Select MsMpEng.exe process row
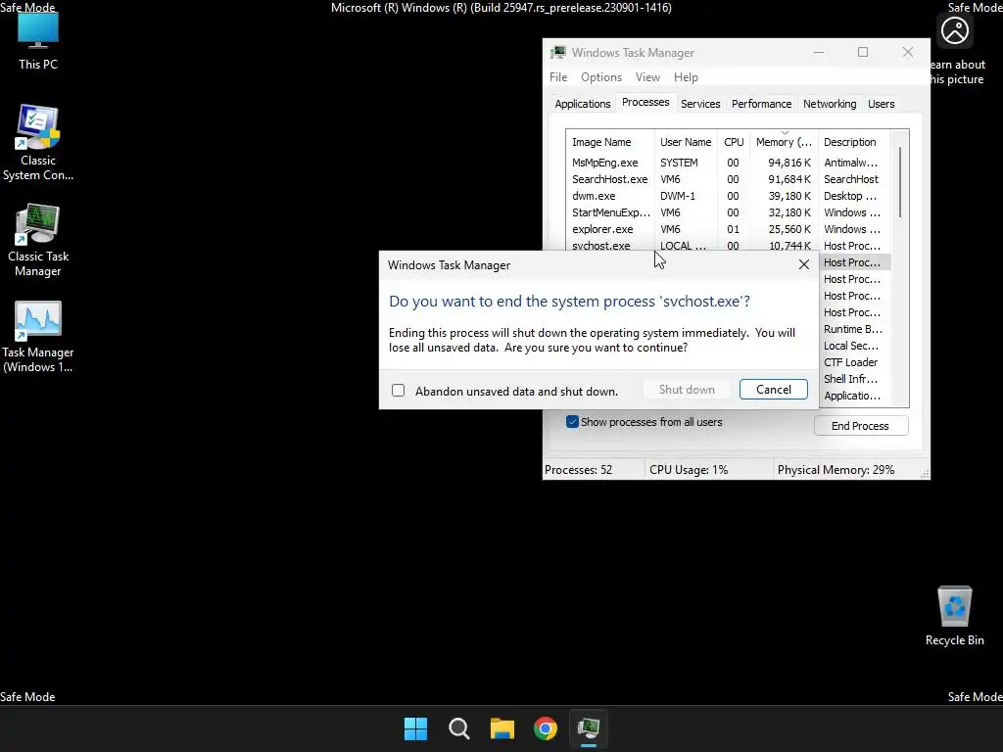Image resolution: width=1003 pixels, height=752 pixels. point(729,163)
